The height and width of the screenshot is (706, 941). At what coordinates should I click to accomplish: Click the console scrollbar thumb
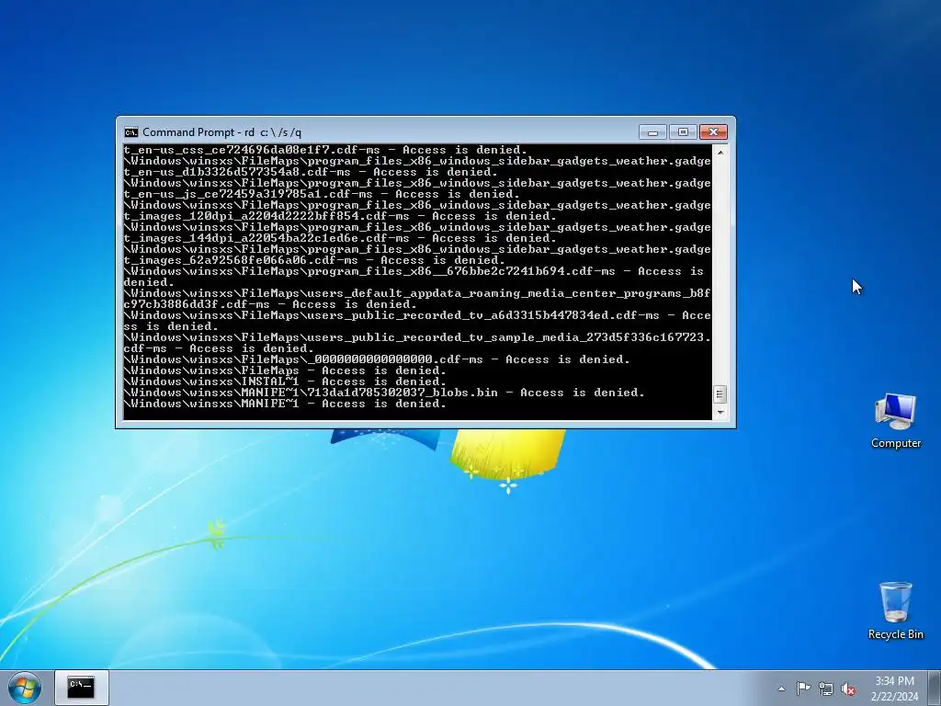tap(720, 394)
